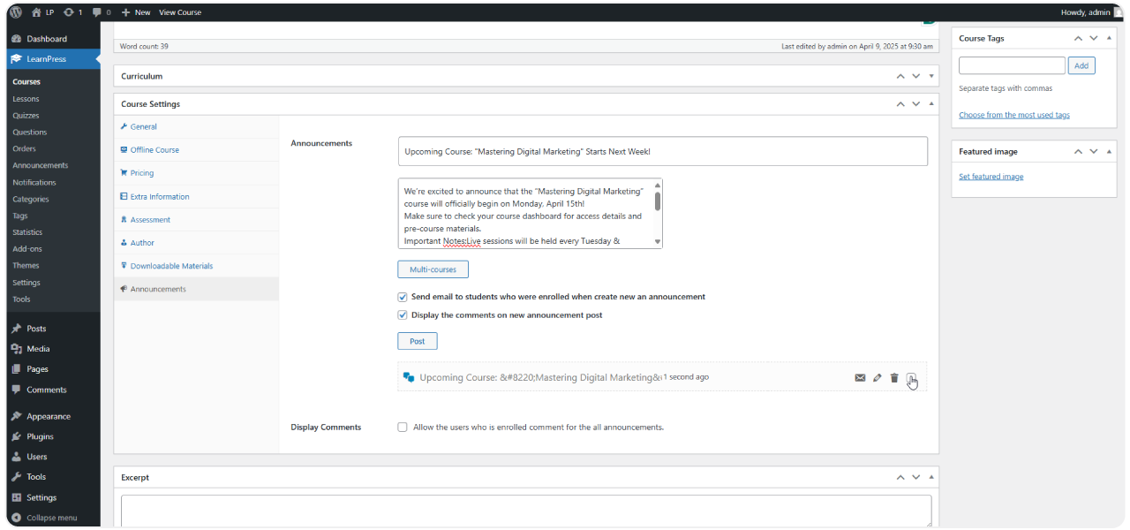Disable email sending for new announcements

point(402,297)
